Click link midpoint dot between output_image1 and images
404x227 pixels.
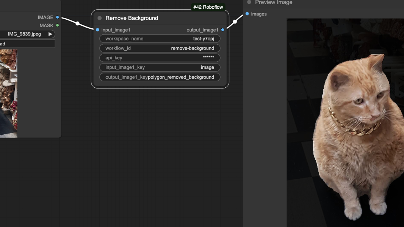pos(235,22)
